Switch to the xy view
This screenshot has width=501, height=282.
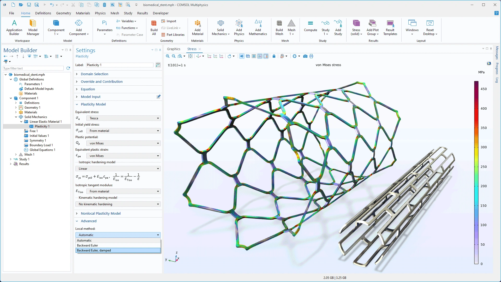[209, 56]
